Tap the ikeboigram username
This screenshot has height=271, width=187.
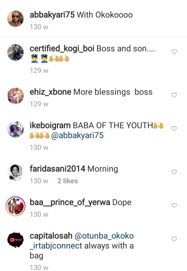click(x=50, y=125)
